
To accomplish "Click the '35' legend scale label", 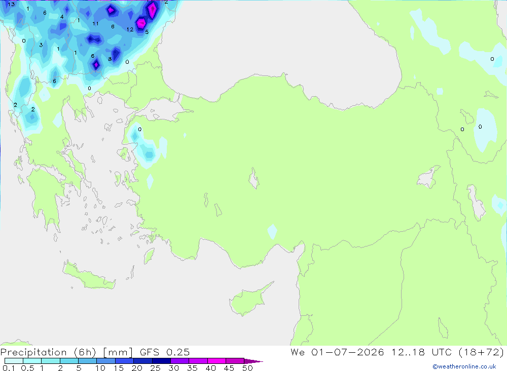I will point(192,368).
